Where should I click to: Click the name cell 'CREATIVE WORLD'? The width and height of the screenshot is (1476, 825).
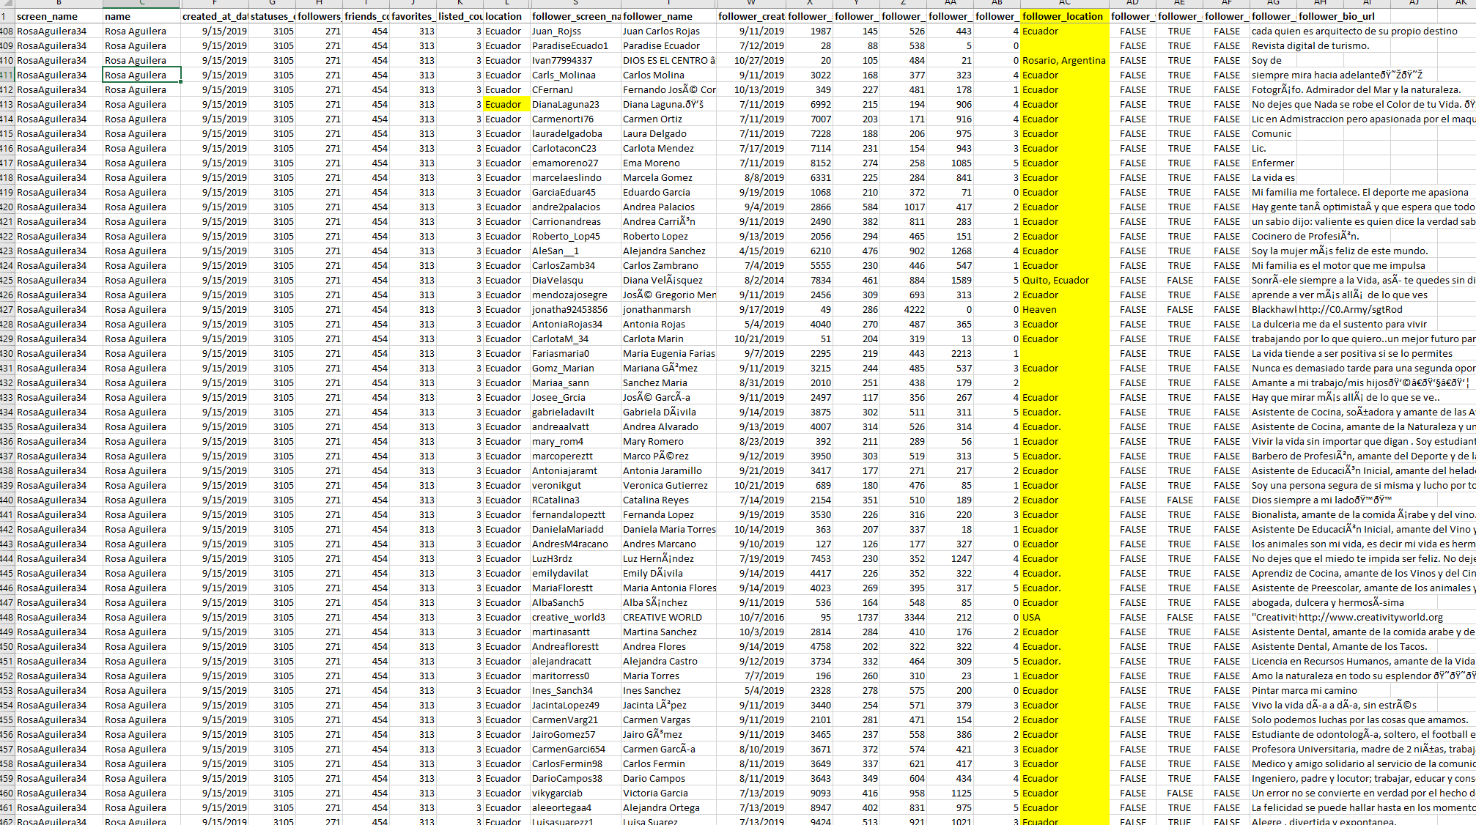click(668, 617)
